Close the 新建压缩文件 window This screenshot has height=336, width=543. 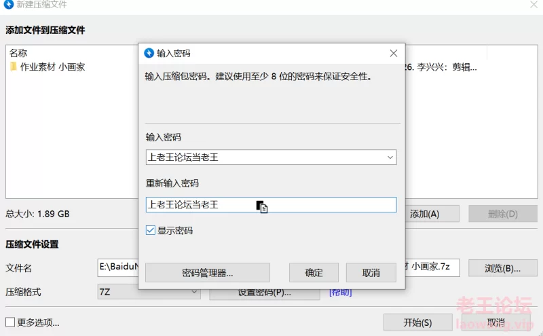tap(533, 5)
